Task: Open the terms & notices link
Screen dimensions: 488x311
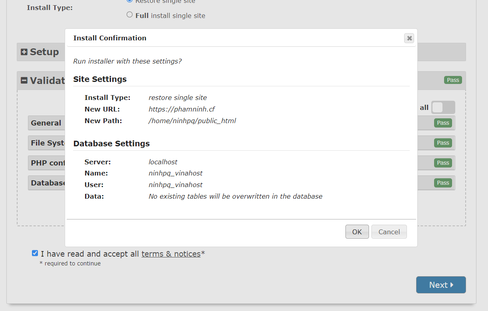Action: coord(171,254)
